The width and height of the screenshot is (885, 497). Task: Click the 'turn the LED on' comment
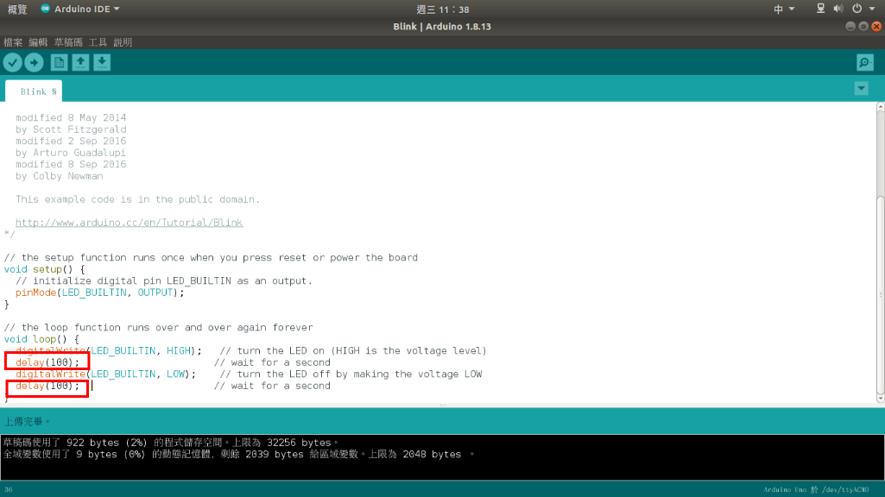tap(353, 351)
